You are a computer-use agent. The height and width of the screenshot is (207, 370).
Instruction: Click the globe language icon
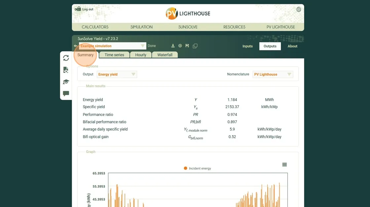[x=299, y=9]
